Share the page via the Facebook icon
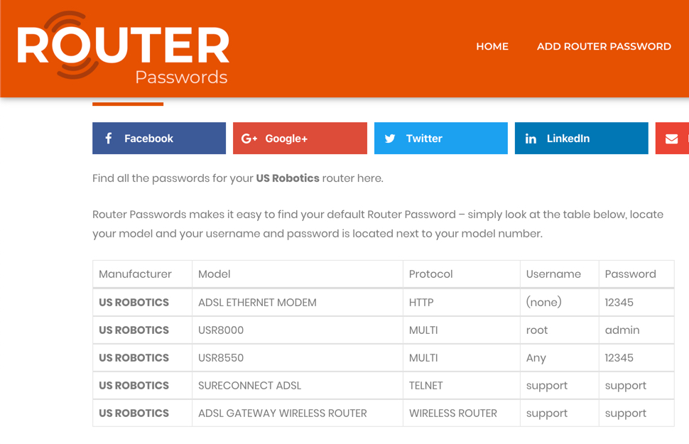689x444 pixels. (x=108, y=138)
